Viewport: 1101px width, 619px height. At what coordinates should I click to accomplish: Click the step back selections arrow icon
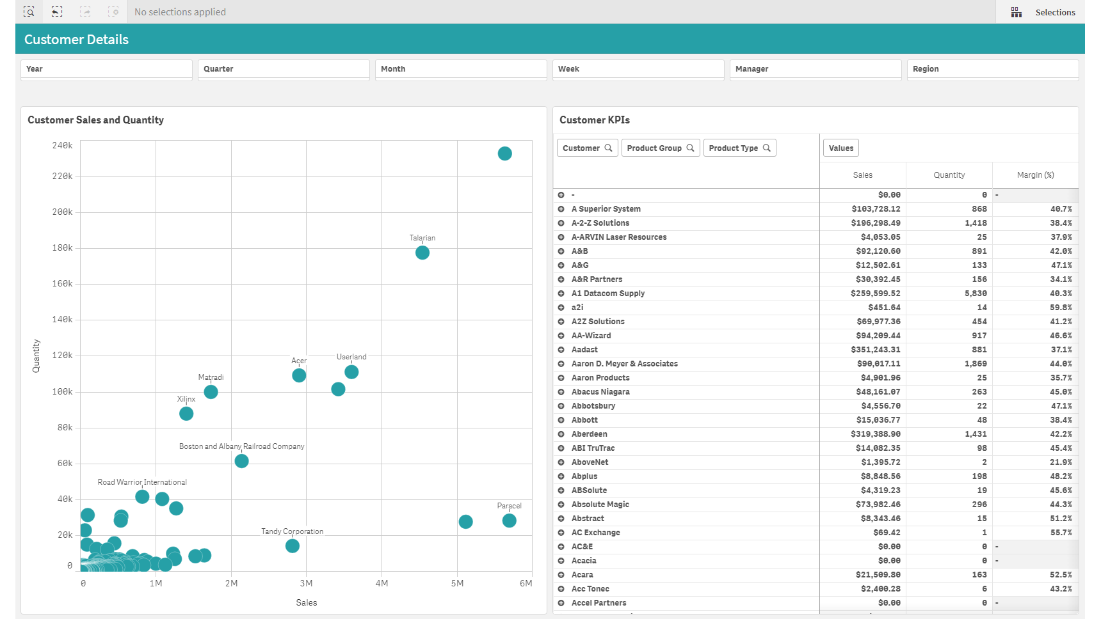pyautogui.click(x=57, y=12)
